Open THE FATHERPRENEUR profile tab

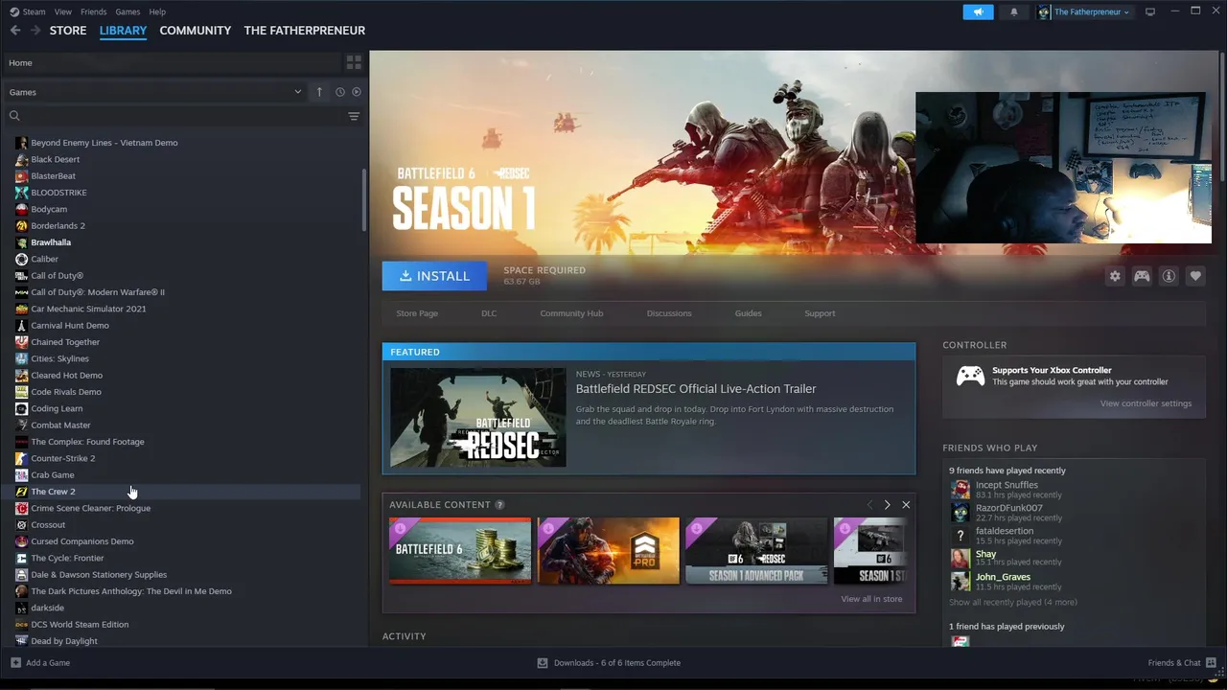coord(305,31)
